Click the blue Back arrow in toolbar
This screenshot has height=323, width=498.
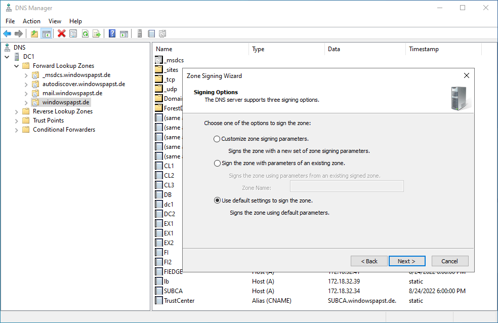[7, 34]
